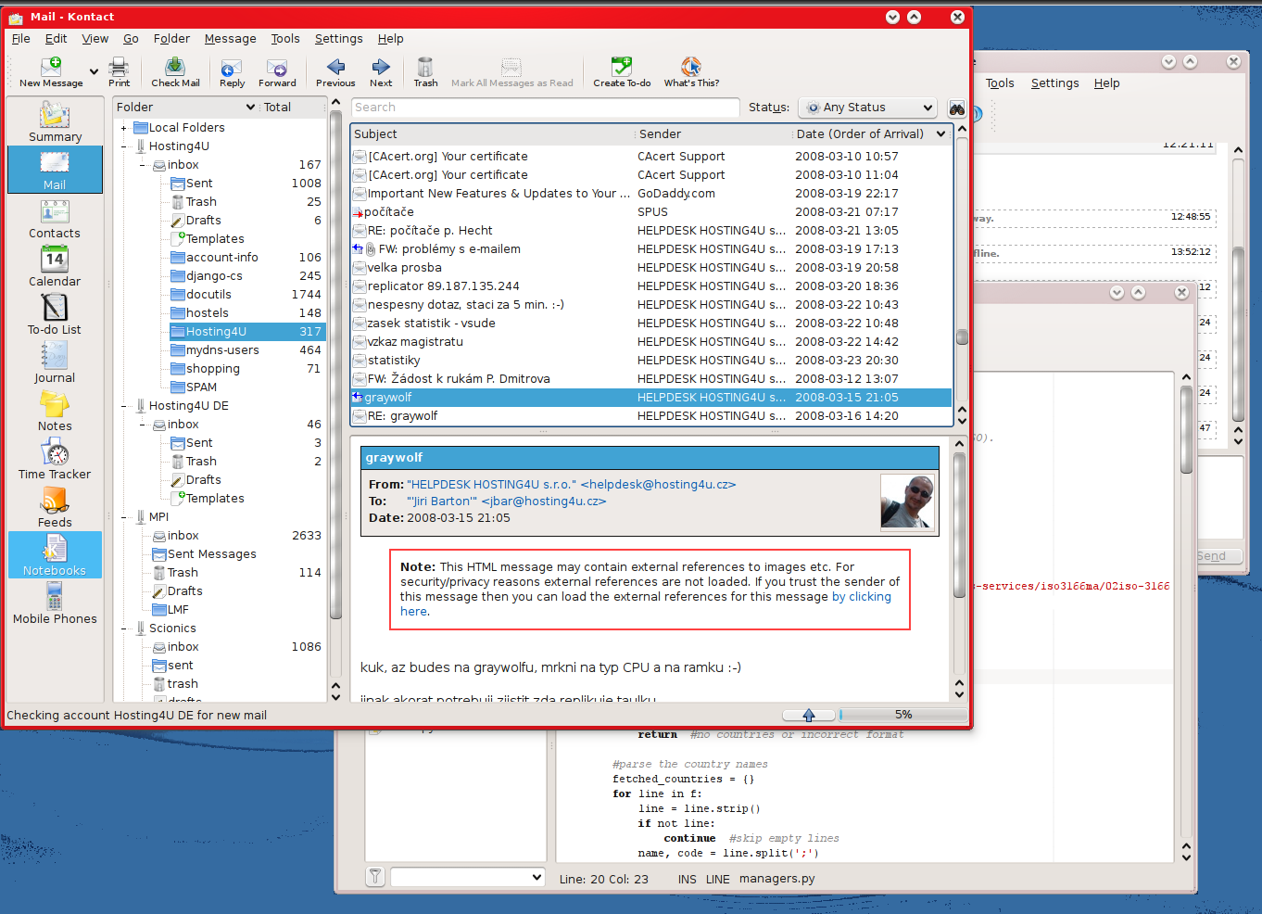Select Mail in the Kontact sidebar
Viewport: 1262px width, 914px height.
55,171
